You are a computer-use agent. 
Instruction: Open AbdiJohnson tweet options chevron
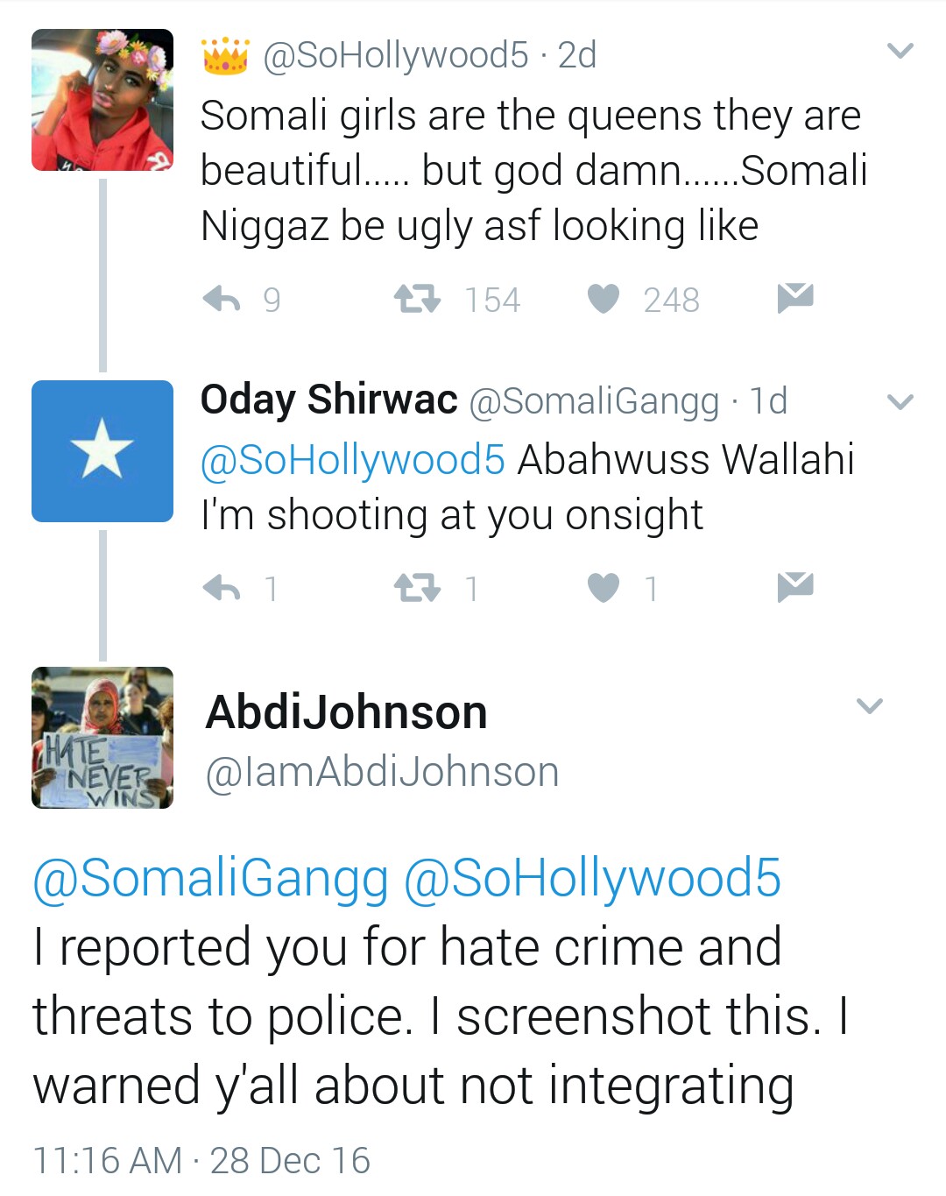click(x=869, y=705)
